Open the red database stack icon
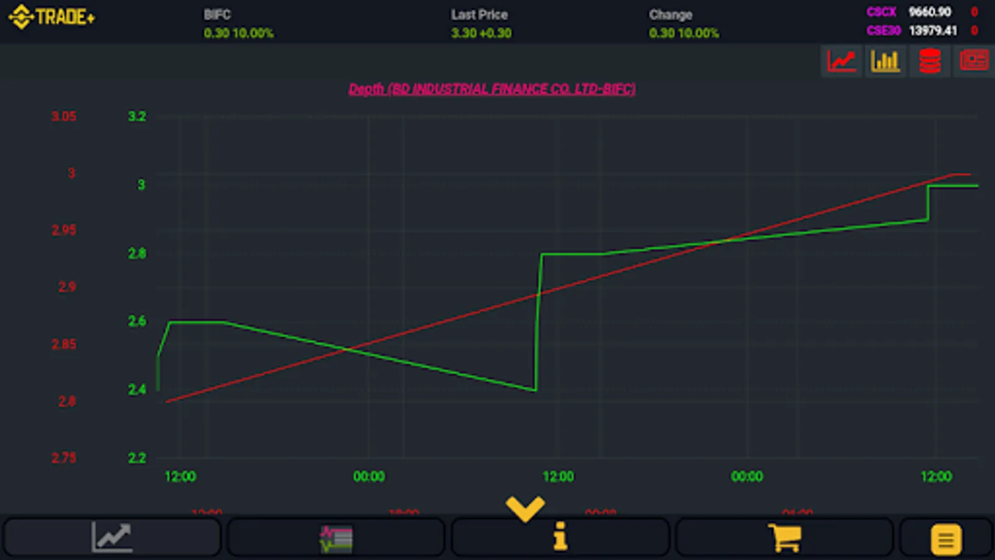 click(930, 61)
